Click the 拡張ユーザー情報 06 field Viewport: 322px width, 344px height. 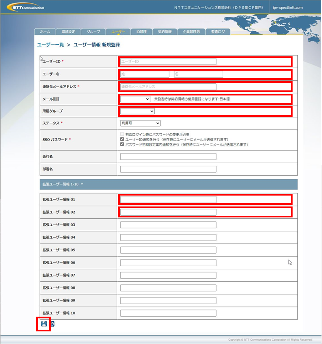(x=168, y=262)
